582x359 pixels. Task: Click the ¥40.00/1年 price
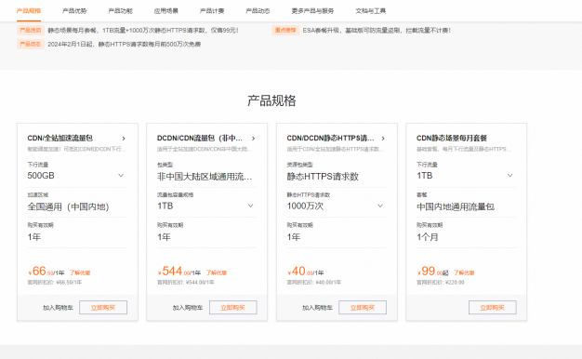[x=306, y=272]
